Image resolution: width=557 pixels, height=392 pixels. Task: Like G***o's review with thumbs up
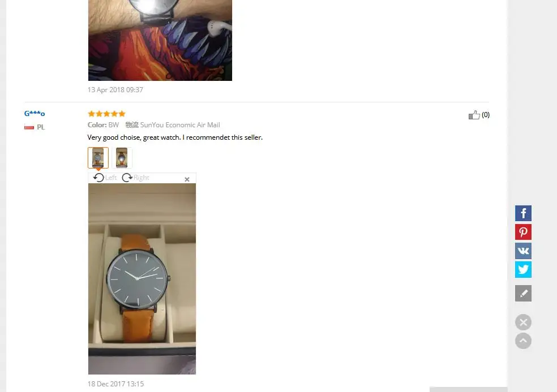[x=474, y=115]
